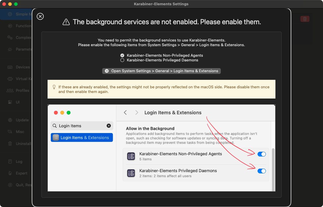The width and height of the screenshot is (323, 207).
Task: Toggle the Karabiner-Elements Non-Privileged Agents switch
Action: [x=262, y=154]
